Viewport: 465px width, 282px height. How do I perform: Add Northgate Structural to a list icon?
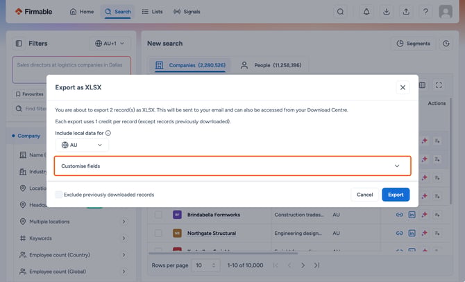(x=437, y=233)
